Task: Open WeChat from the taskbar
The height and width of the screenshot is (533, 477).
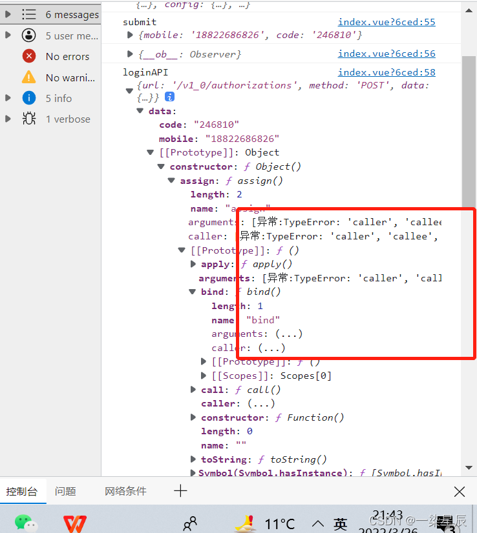Action: pyautogui.click(x=26, y=523)
